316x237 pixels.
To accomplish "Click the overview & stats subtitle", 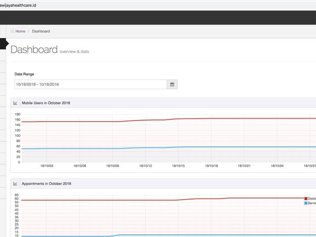I will pyautogui.click(x=74, y=52).
